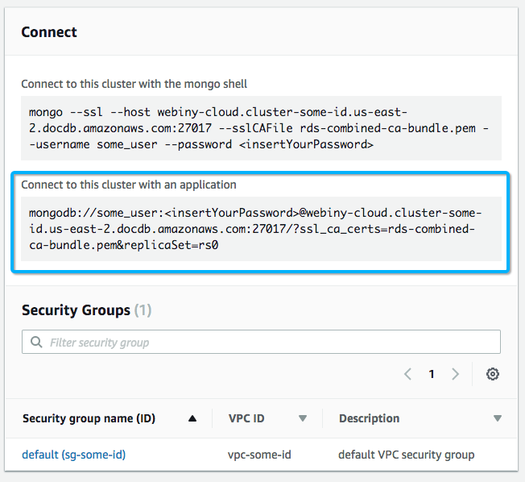Click the search magnifier icon in filter box
This screenshot has height=482, width=525.
[36, 343]
